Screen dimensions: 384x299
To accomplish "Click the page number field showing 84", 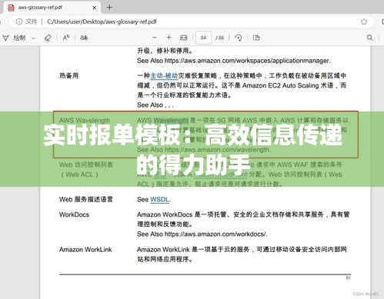I will [203, 38].
